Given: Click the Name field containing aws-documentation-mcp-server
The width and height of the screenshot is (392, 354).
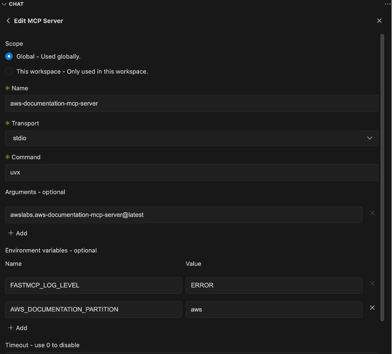Looking at the screenshot, I should coord(191,104).
